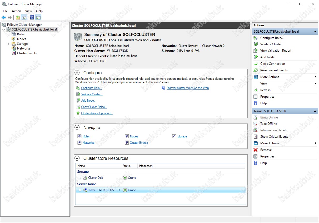Open the File menu
The width and height of the screenshot is (319, 223).
tap(5, 11)
